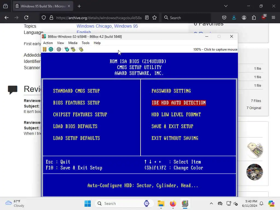The image size is (280, 210).
Task: Click the '7 Original' link
Action: 254,108
